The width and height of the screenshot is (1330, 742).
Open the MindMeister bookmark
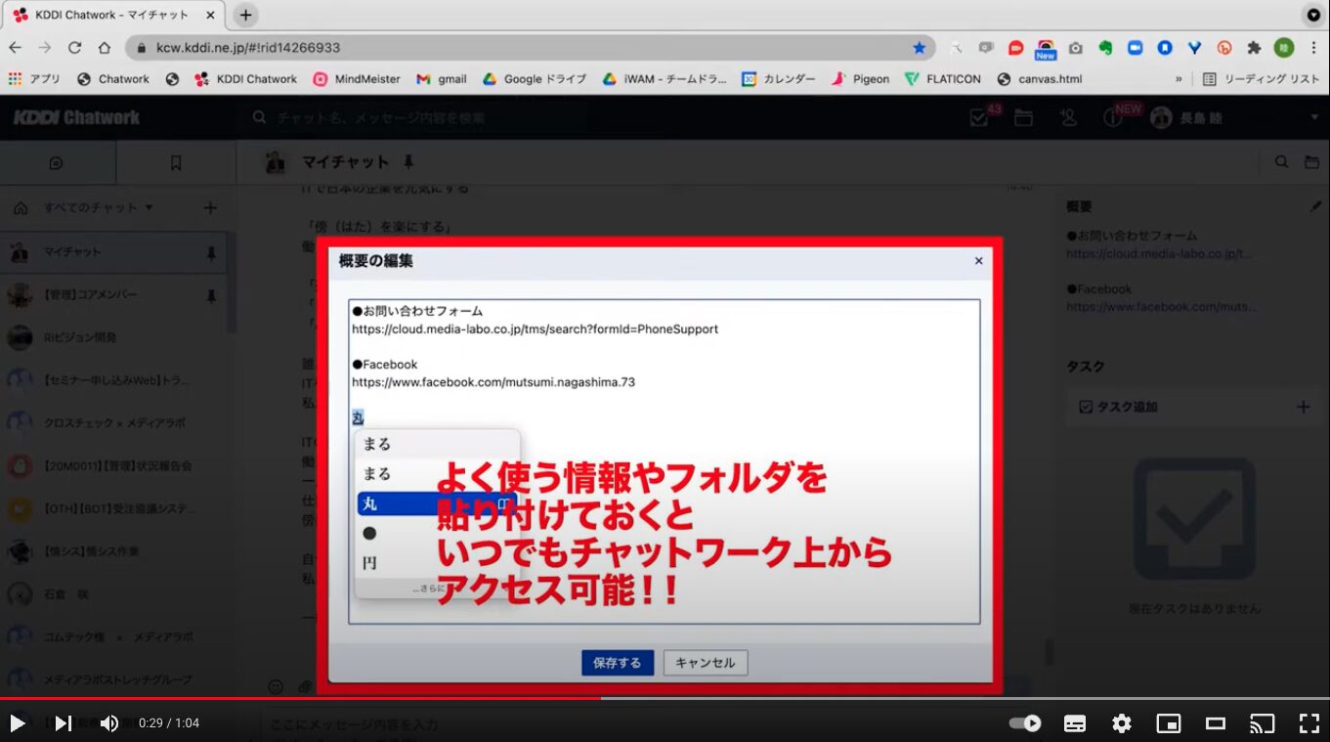pyautogui.click(x=357, y=79)
